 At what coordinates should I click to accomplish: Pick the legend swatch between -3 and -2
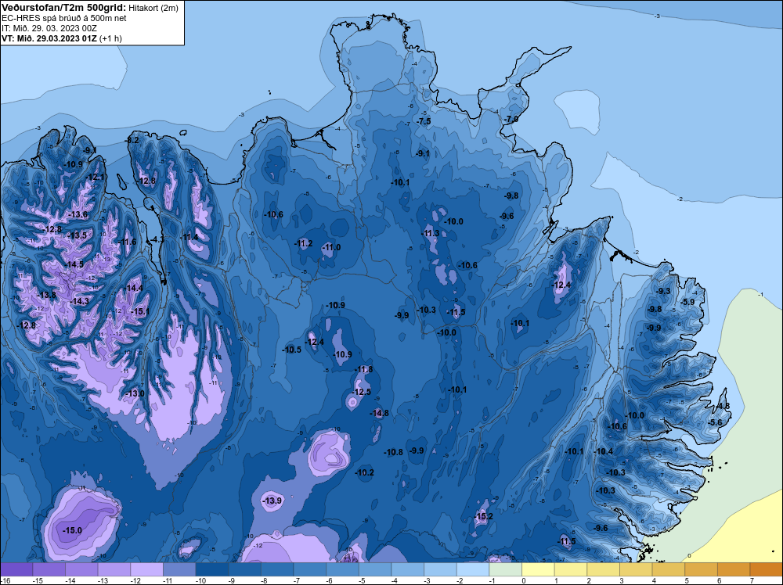pyautogui.click(x=440, y=569)
